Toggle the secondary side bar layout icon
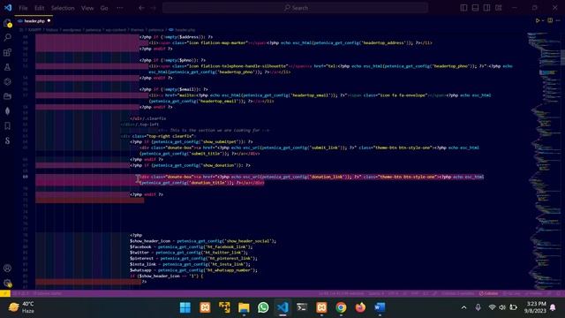The height and width of the screenshot is (318, 565). point(486,8)
